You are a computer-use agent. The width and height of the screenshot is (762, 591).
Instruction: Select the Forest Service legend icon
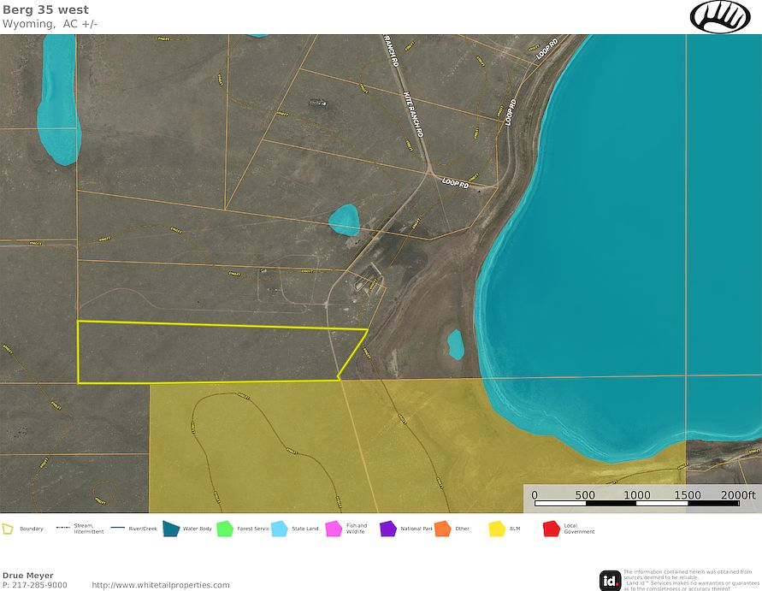224,528
